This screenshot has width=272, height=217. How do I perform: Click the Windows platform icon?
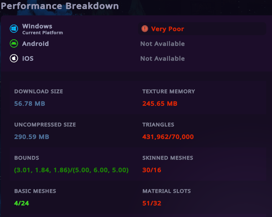click(14, 29)
